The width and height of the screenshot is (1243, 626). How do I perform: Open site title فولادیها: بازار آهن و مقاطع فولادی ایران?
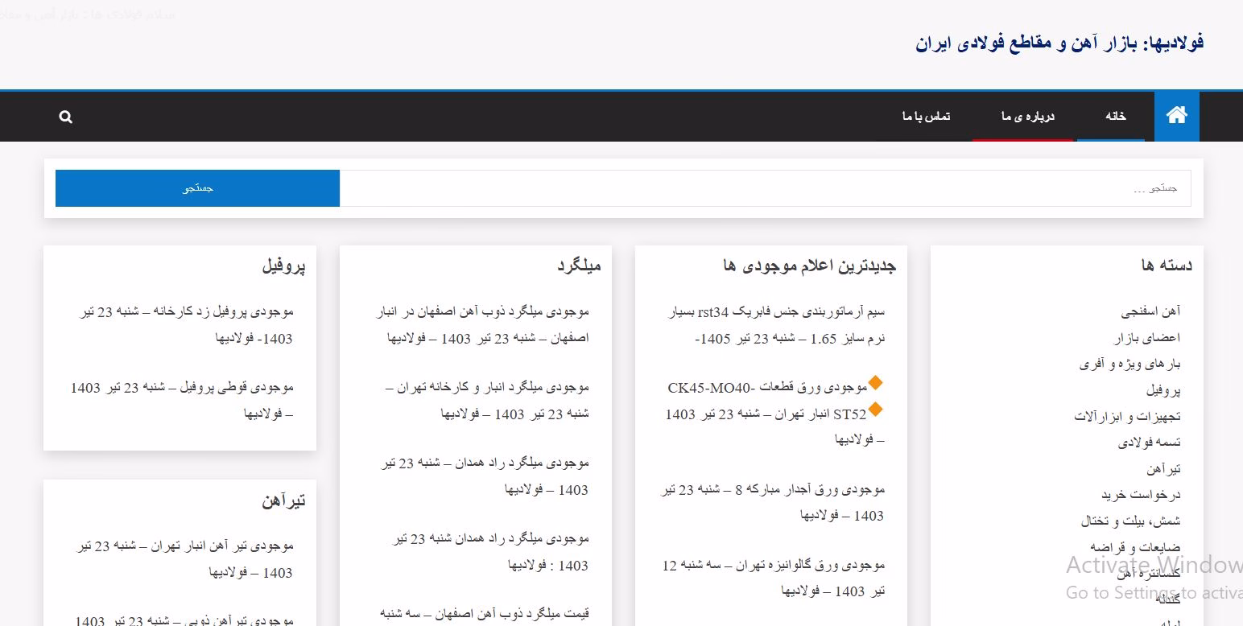coord(1059,43)
